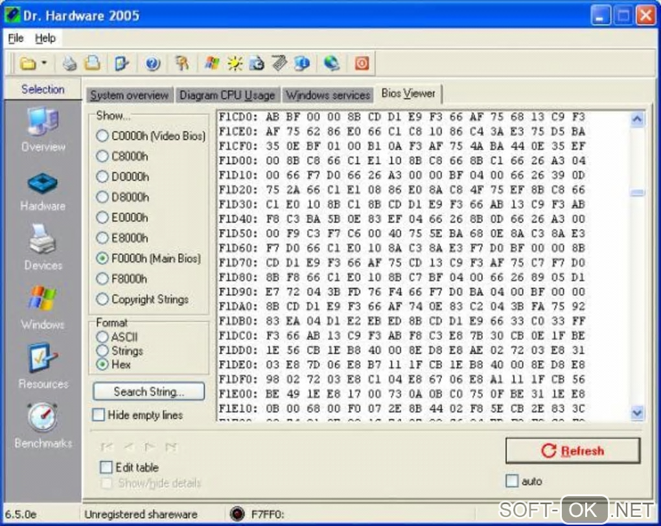Choose Strings format
This screenshot has height=526, width=661.
[102, 350]
